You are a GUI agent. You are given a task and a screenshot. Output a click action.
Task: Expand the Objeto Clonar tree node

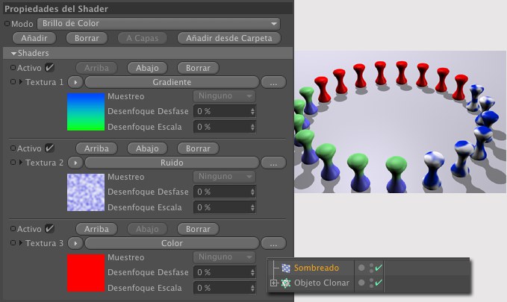click(x=273, y=283)
